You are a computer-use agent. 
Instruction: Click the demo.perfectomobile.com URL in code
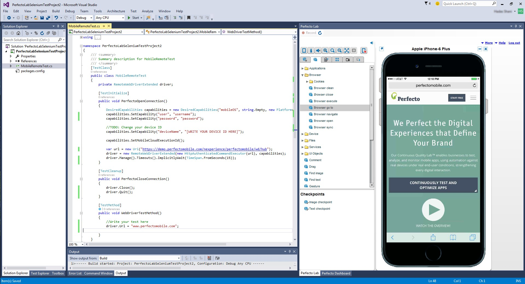pos(205,149)
